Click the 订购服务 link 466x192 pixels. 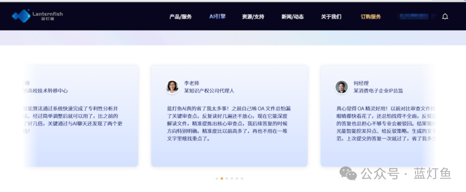click(371, 17)
